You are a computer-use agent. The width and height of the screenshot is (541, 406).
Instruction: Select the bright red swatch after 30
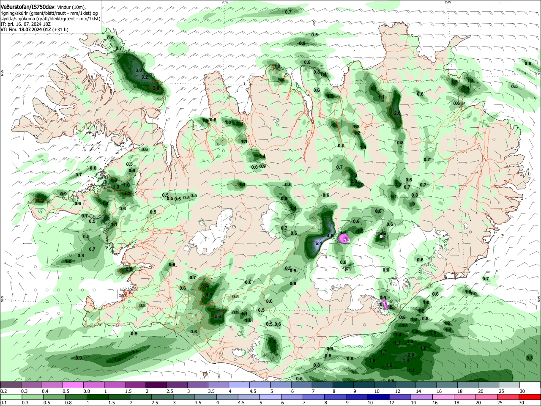[x=530, y=397]
